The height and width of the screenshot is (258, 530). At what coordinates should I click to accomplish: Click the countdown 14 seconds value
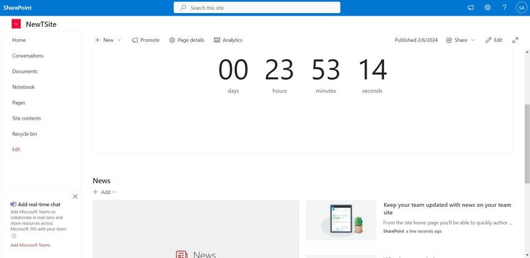pyautogui.click(x=372, y=70)
